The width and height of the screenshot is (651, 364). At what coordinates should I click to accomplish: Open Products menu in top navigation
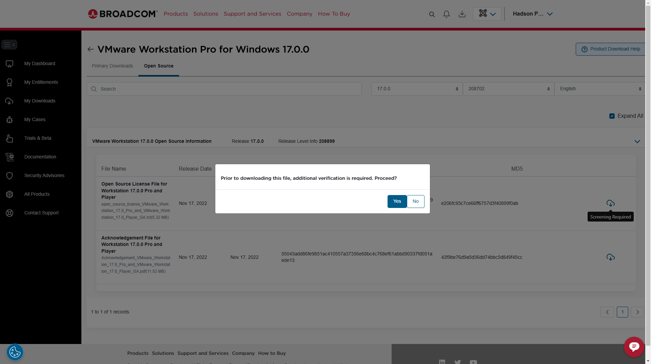coord(176,14)
